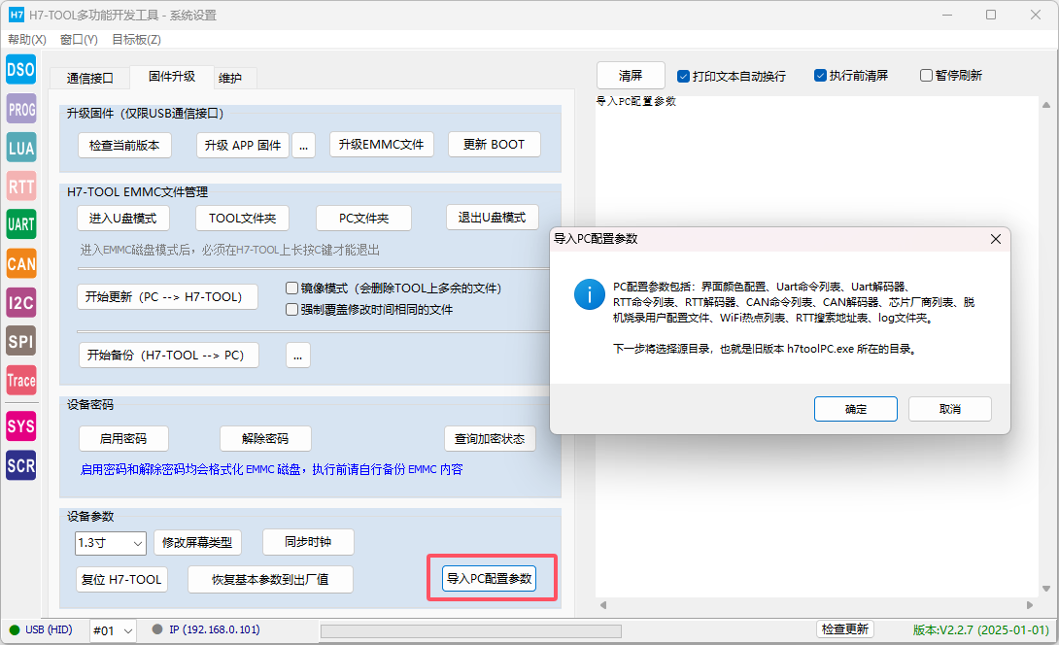This screenshot has width=1059, height=645.
Task: Enable 暂停刷新 checkbox
Action: [x=927, y=76]
